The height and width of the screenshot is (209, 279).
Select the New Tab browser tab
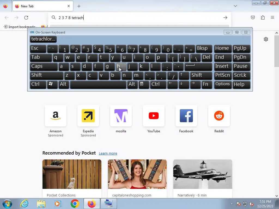tap(43, 6)
